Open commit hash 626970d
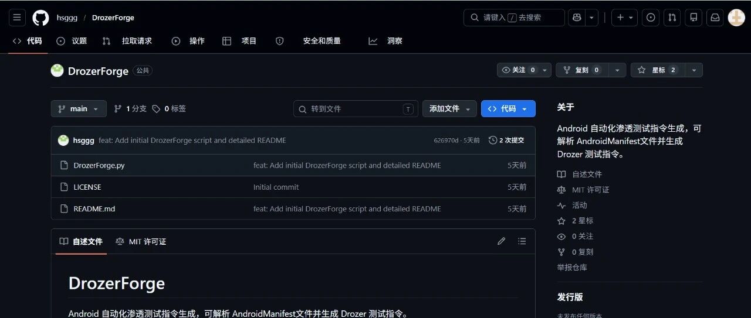 (x=446, y=141)
